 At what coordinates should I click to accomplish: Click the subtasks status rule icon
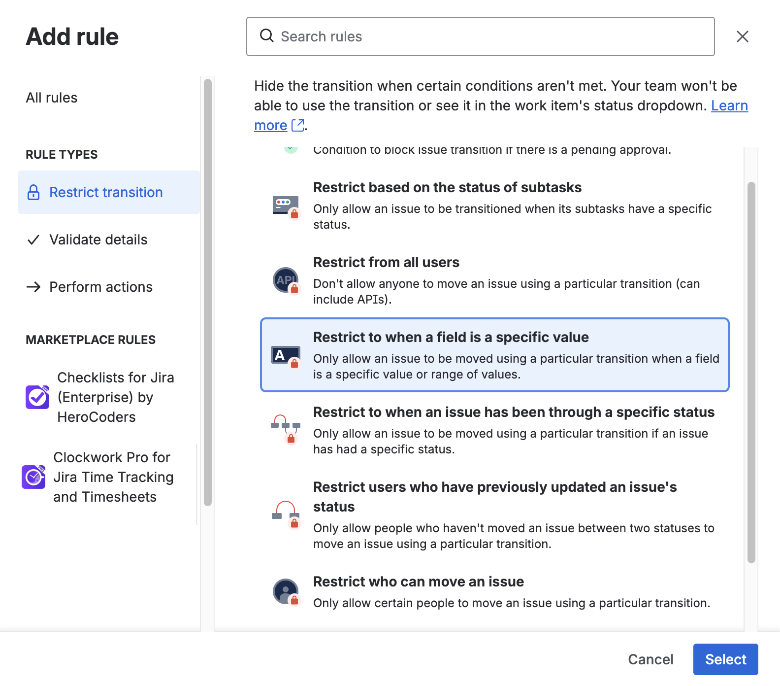click(286, 206)
